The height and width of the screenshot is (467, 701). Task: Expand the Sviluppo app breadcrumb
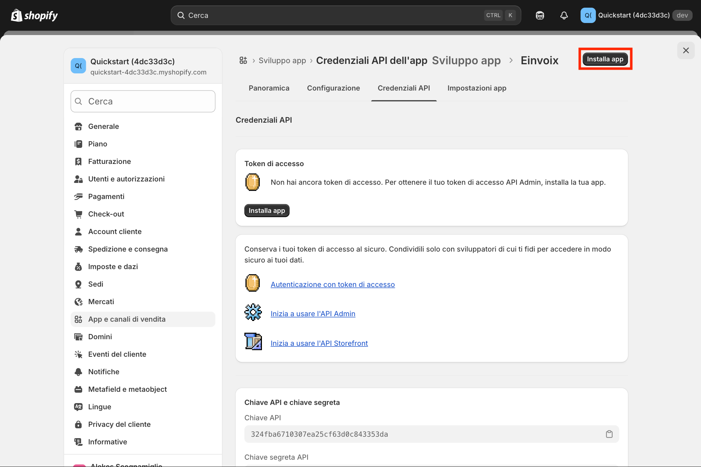(282, 60)
